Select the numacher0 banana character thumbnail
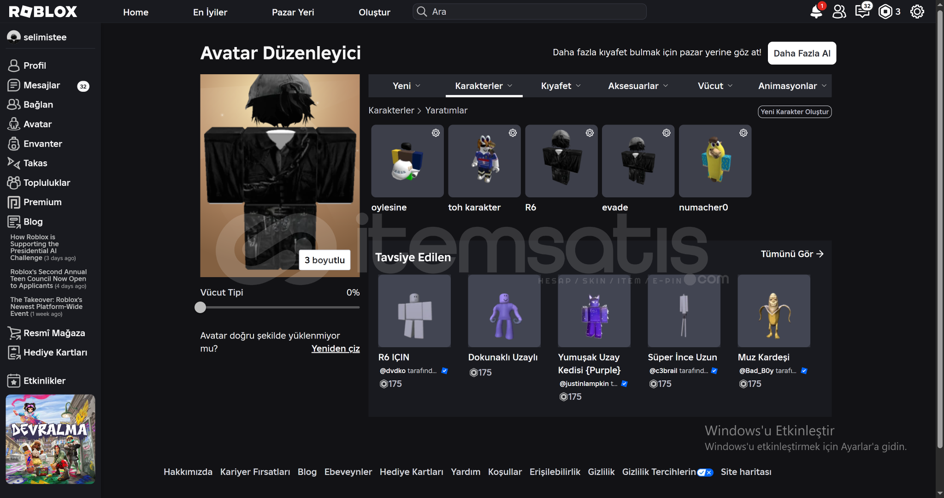Screen dimensions: 944x498 coord(715,161)
